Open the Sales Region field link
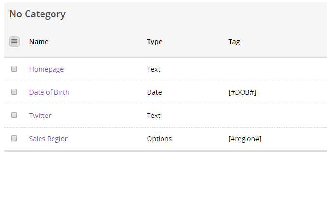 [49, 139]
